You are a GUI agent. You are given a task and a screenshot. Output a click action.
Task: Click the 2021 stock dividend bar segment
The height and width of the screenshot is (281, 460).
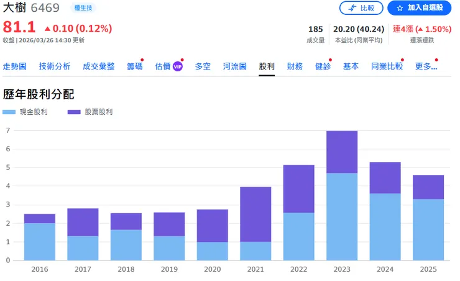(x=255, y=214)
